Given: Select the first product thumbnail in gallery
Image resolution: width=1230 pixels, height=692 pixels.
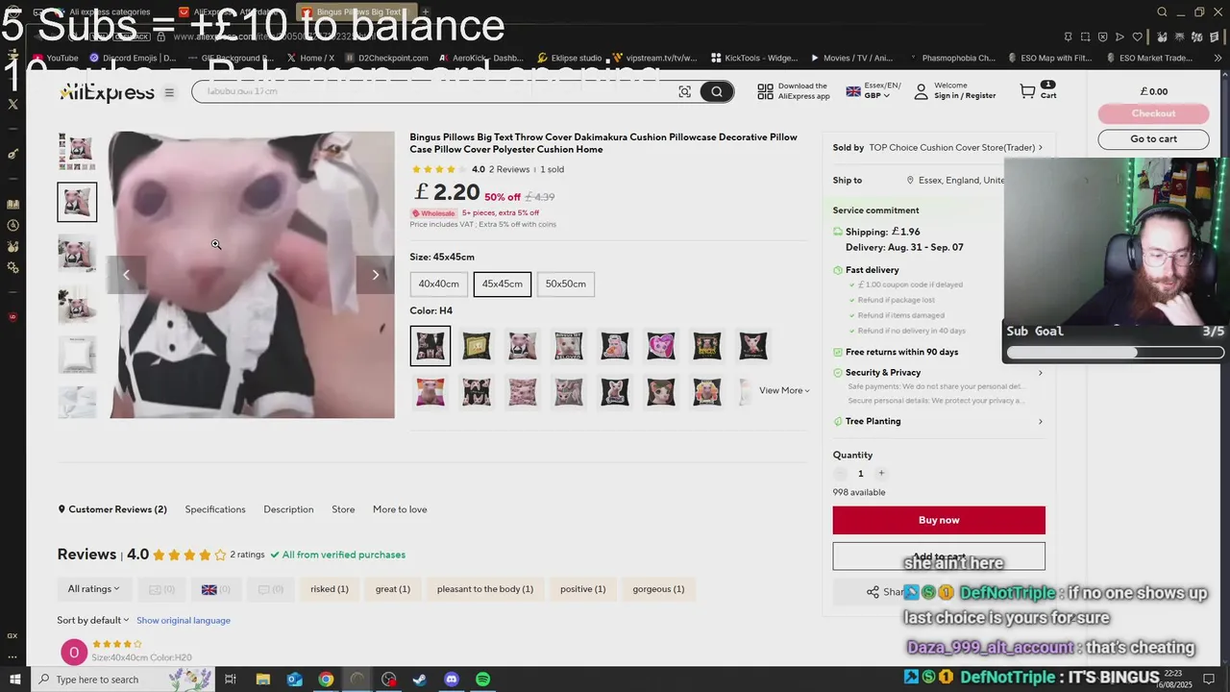Looking at the screenshot, I should coord(77,151).
